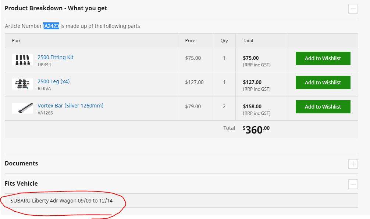Add 2500 Leg (x4) to Wishlist
Viewport: 370px width, 219px height.
[x=323, y=83]
